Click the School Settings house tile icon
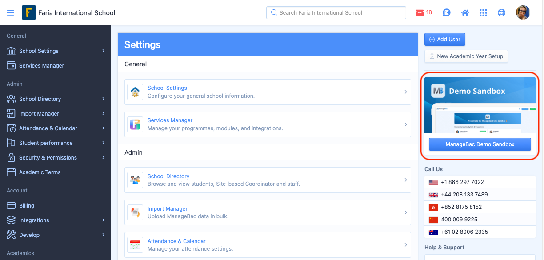544x260 pixels. coord(135,92)
